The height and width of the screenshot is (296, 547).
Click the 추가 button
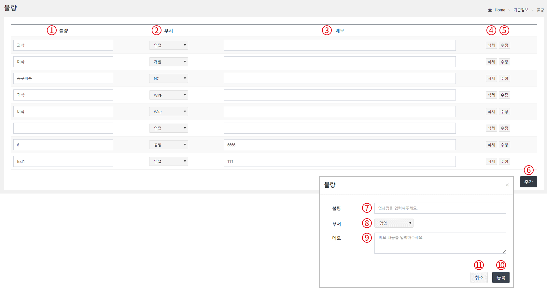click(528, 182)
